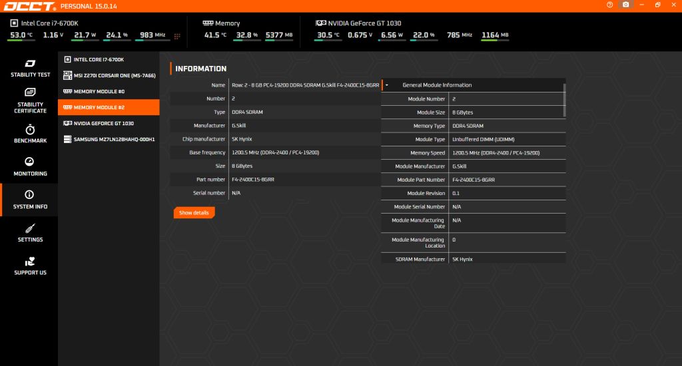Click the GPU usage 22.0 % value
Screen dimensions: 682x366
pos(423,35)
